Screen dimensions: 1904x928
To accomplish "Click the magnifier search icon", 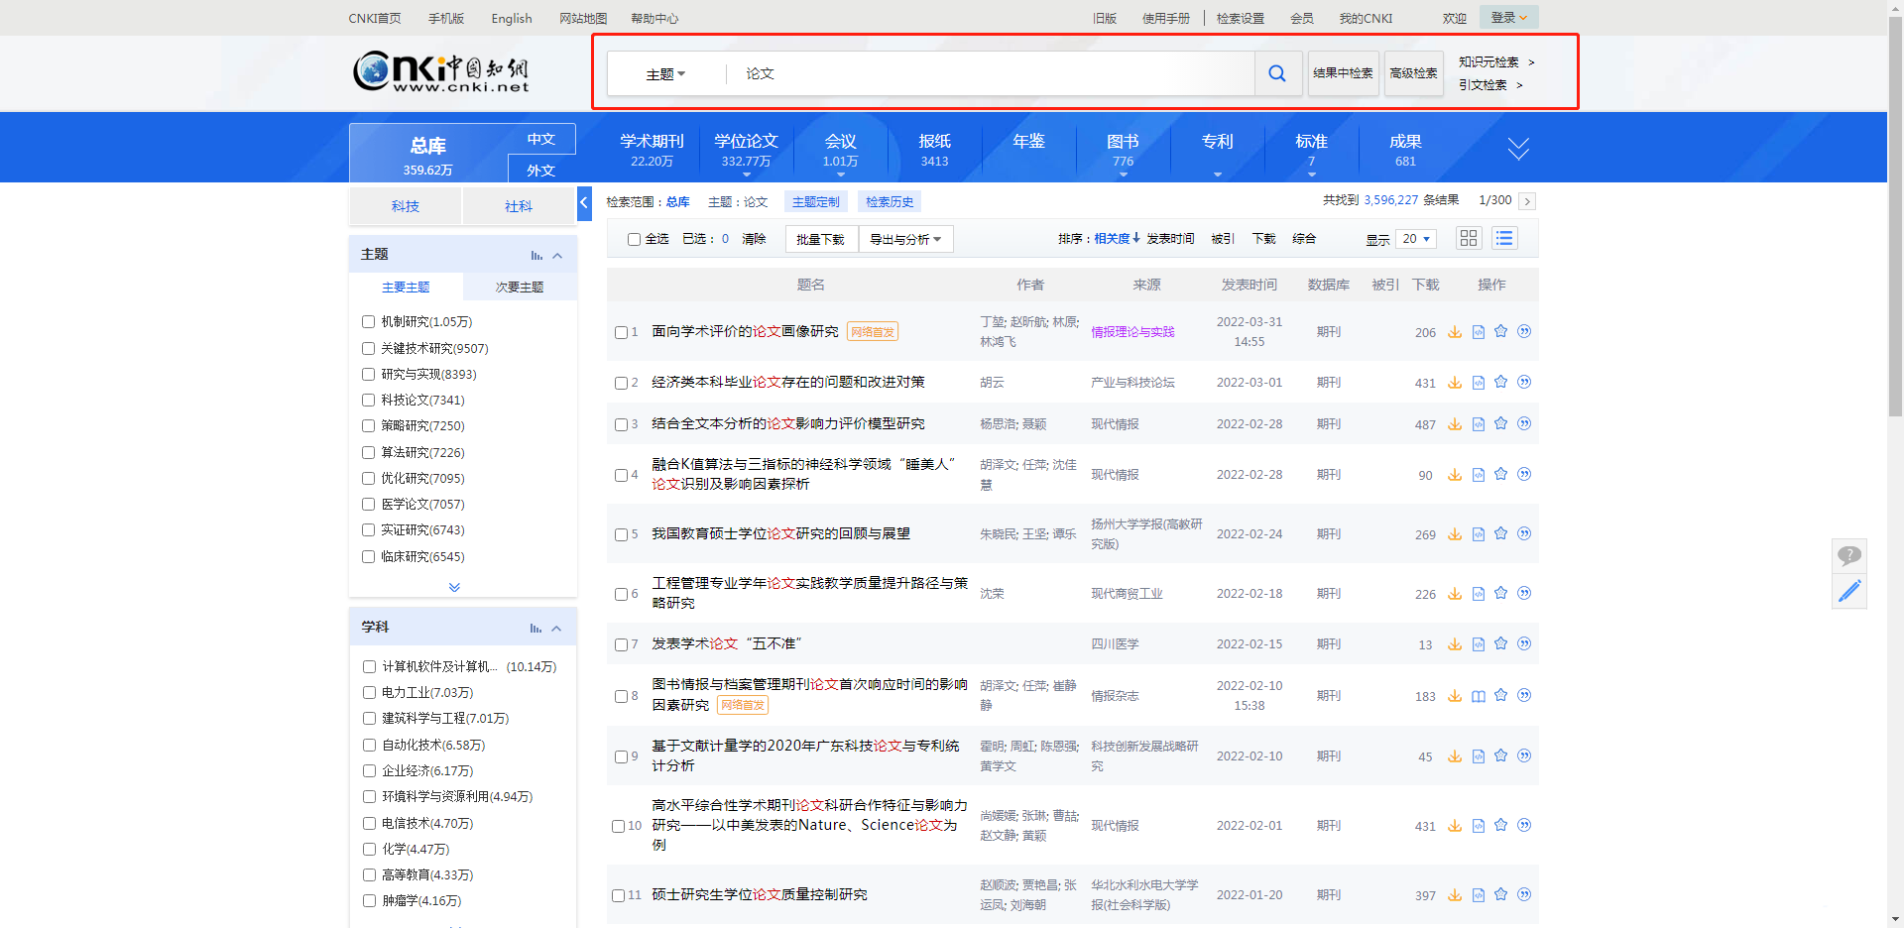I will [1277, 73].
